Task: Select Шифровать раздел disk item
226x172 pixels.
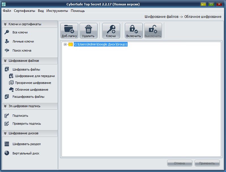Action: [x=27, y=144]
